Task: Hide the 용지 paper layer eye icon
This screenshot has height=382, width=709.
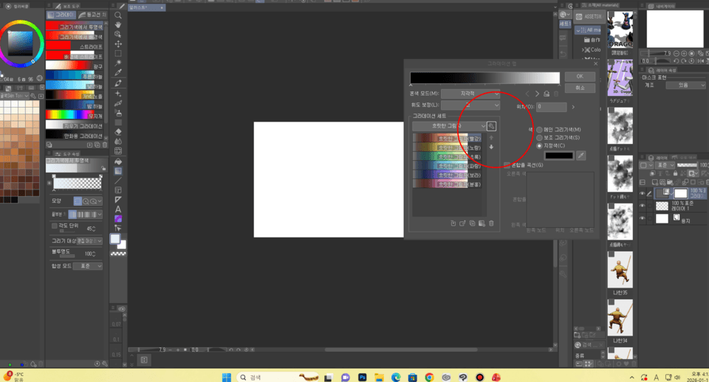Action: coord(642,218)
